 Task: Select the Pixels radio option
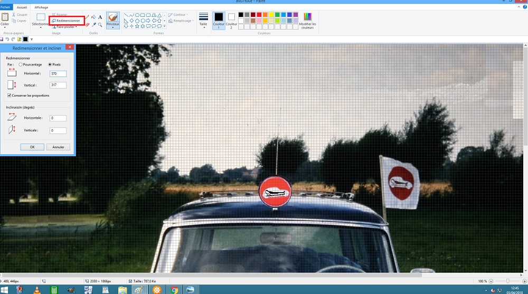(50, 64)
